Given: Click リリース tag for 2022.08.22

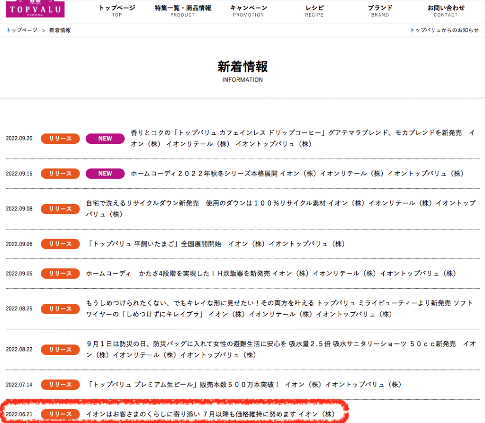Looking at the screenshot, I should click(x=60, y=350).
